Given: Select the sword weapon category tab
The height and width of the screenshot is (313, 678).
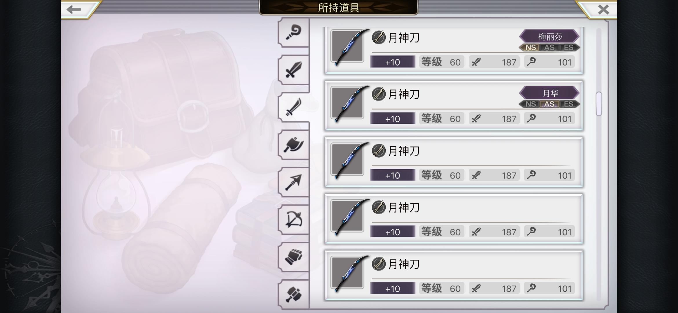Looking at the screenshot, I should pyautogui.click(x=294, y=70).
